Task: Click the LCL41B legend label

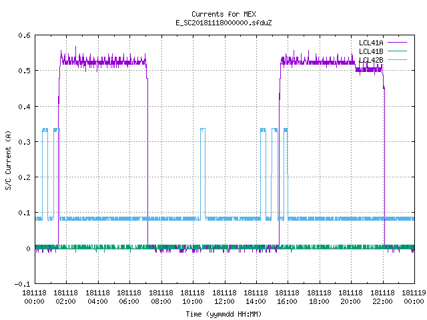Action: click(x=371, y=51)
